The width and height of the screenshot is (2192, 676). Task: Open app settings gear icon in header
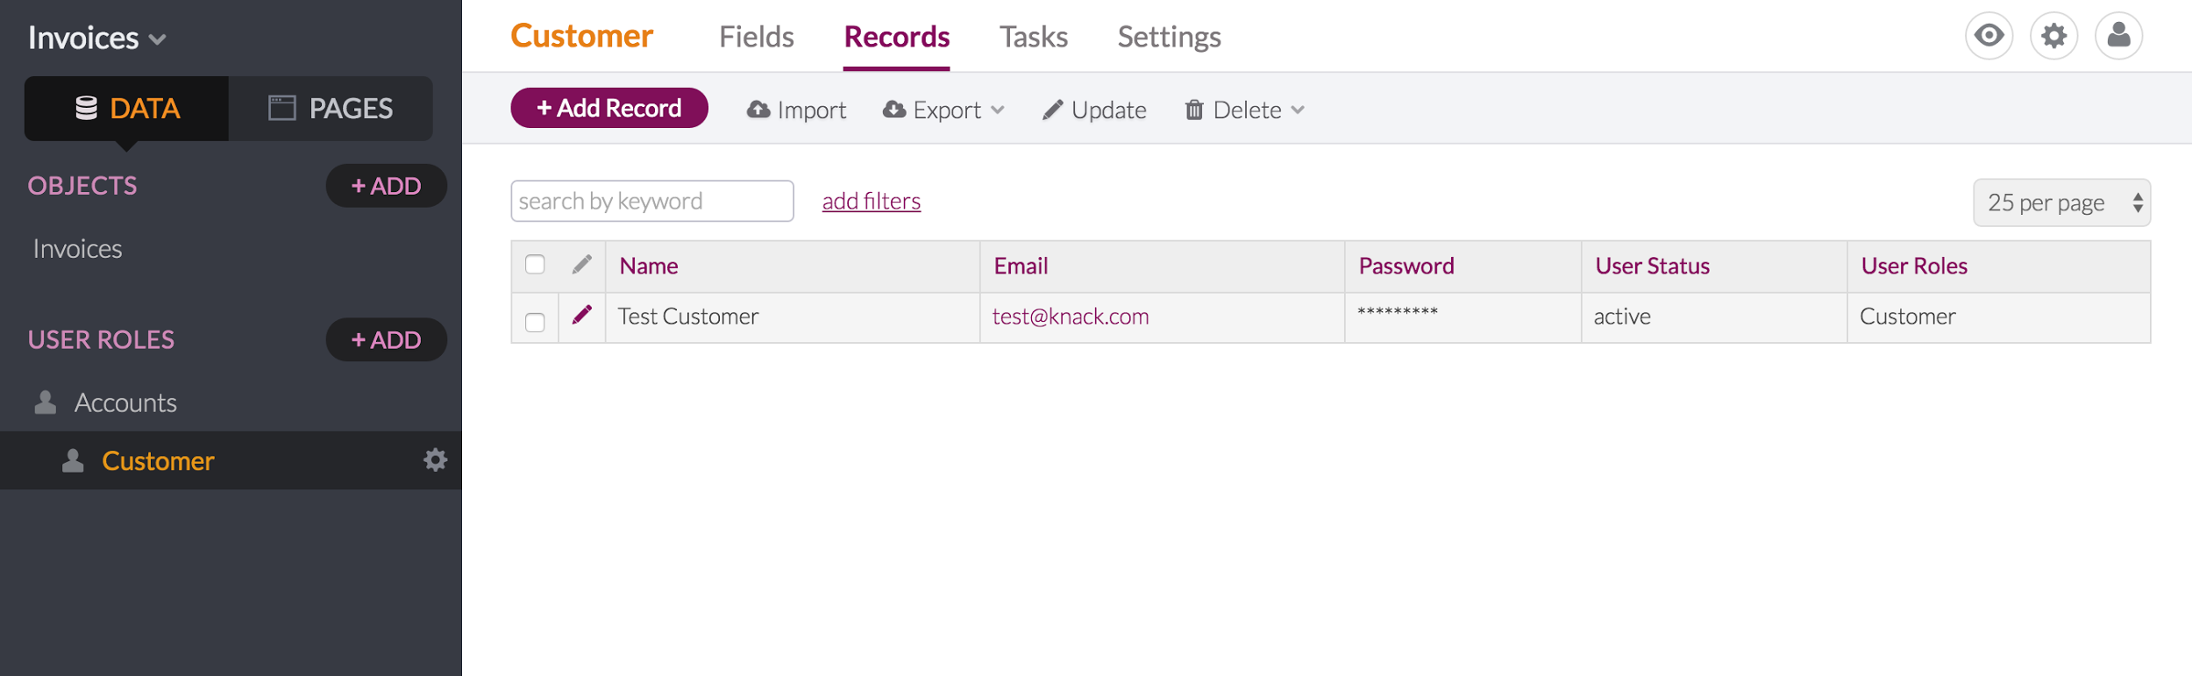point(2053,36)
